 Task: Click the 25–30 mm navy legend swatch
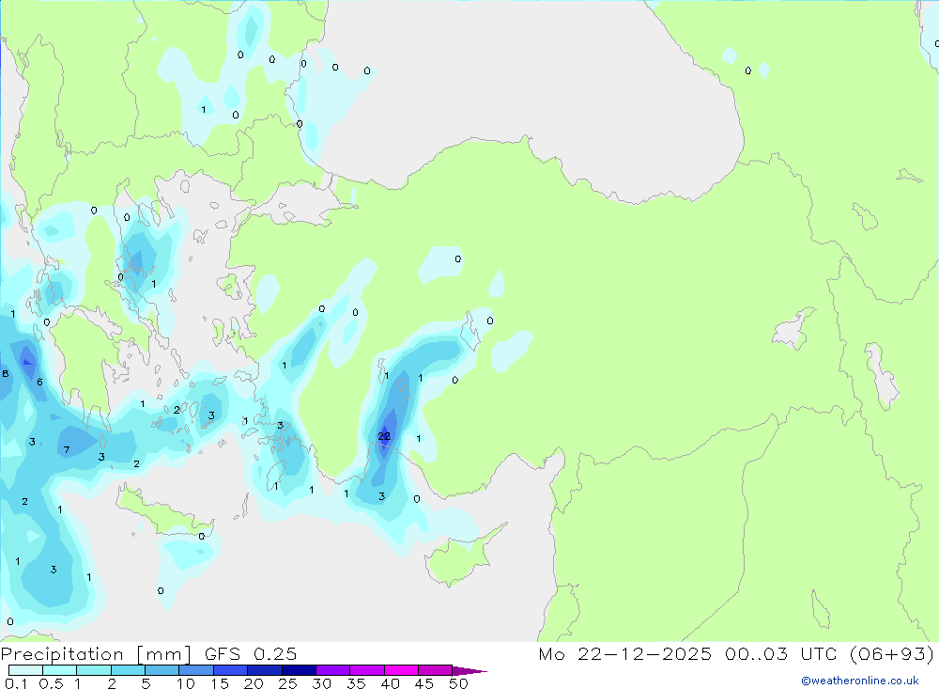tap(299, 670)
